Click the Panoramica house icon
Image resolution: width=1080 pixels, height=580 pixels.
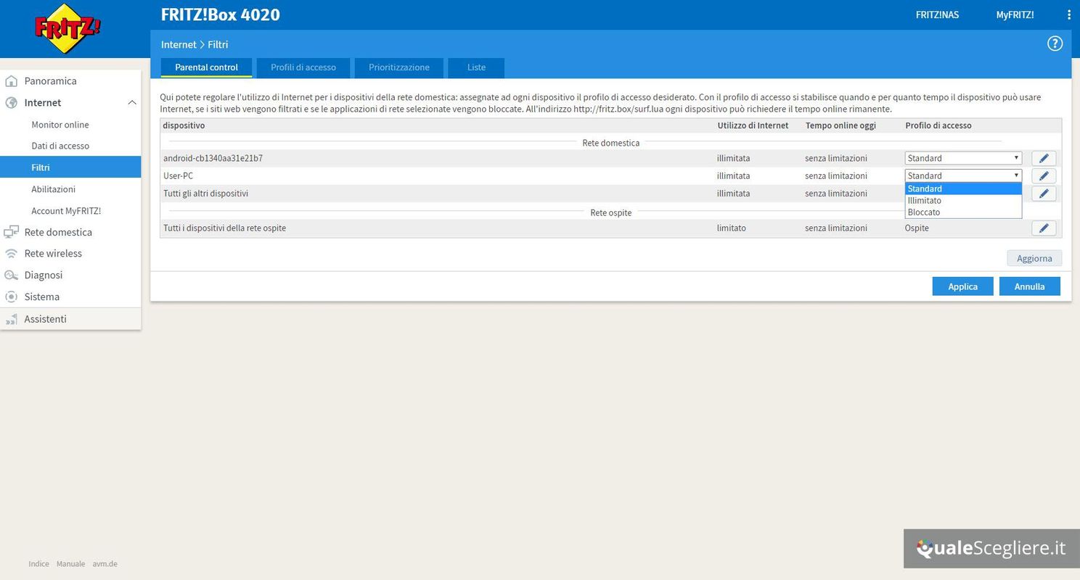[x=11, y=81]
